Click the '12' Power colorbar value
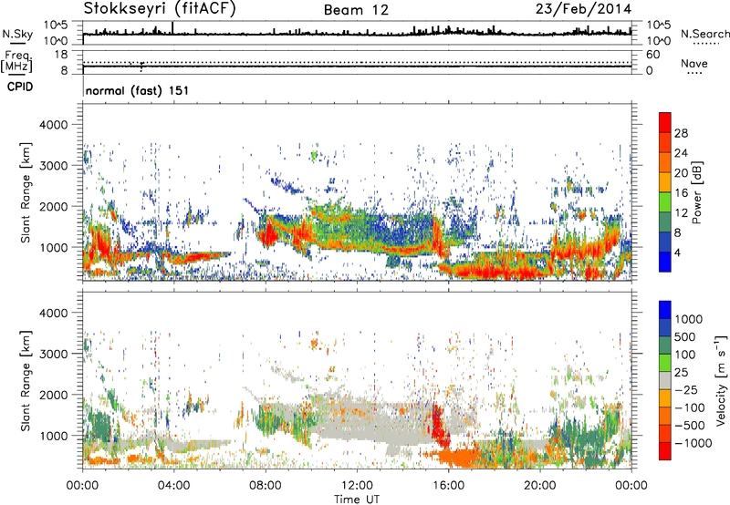730x505 pixels. pyautogui.click(x=681, y=213)
